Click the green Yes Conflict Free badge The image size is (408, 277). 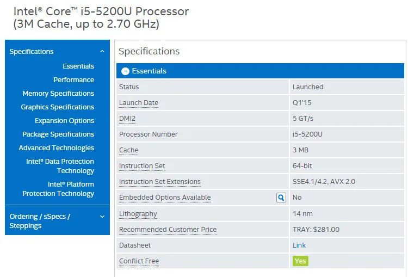click(300, 261)
